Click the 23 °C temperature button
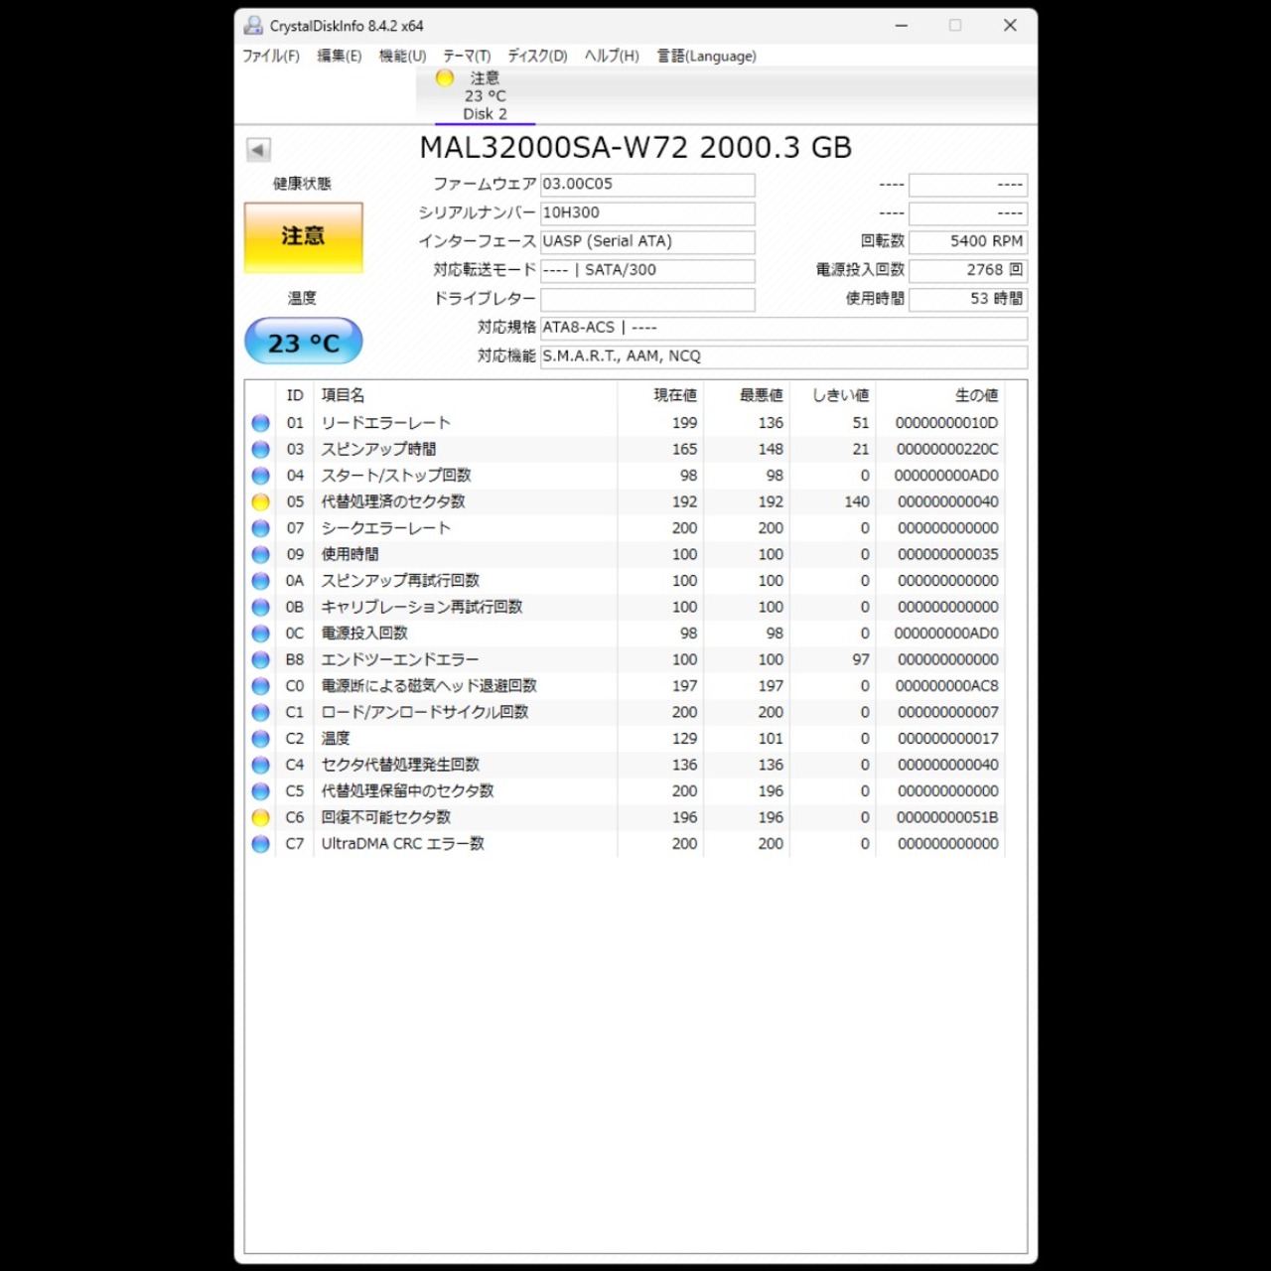 tap(304, 342)
